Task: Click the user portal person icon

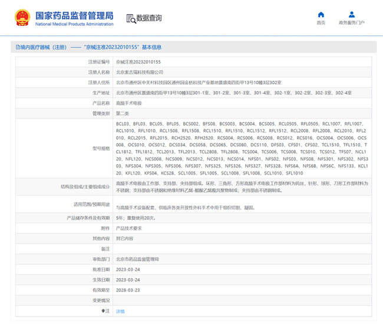Action: (351, 15)
